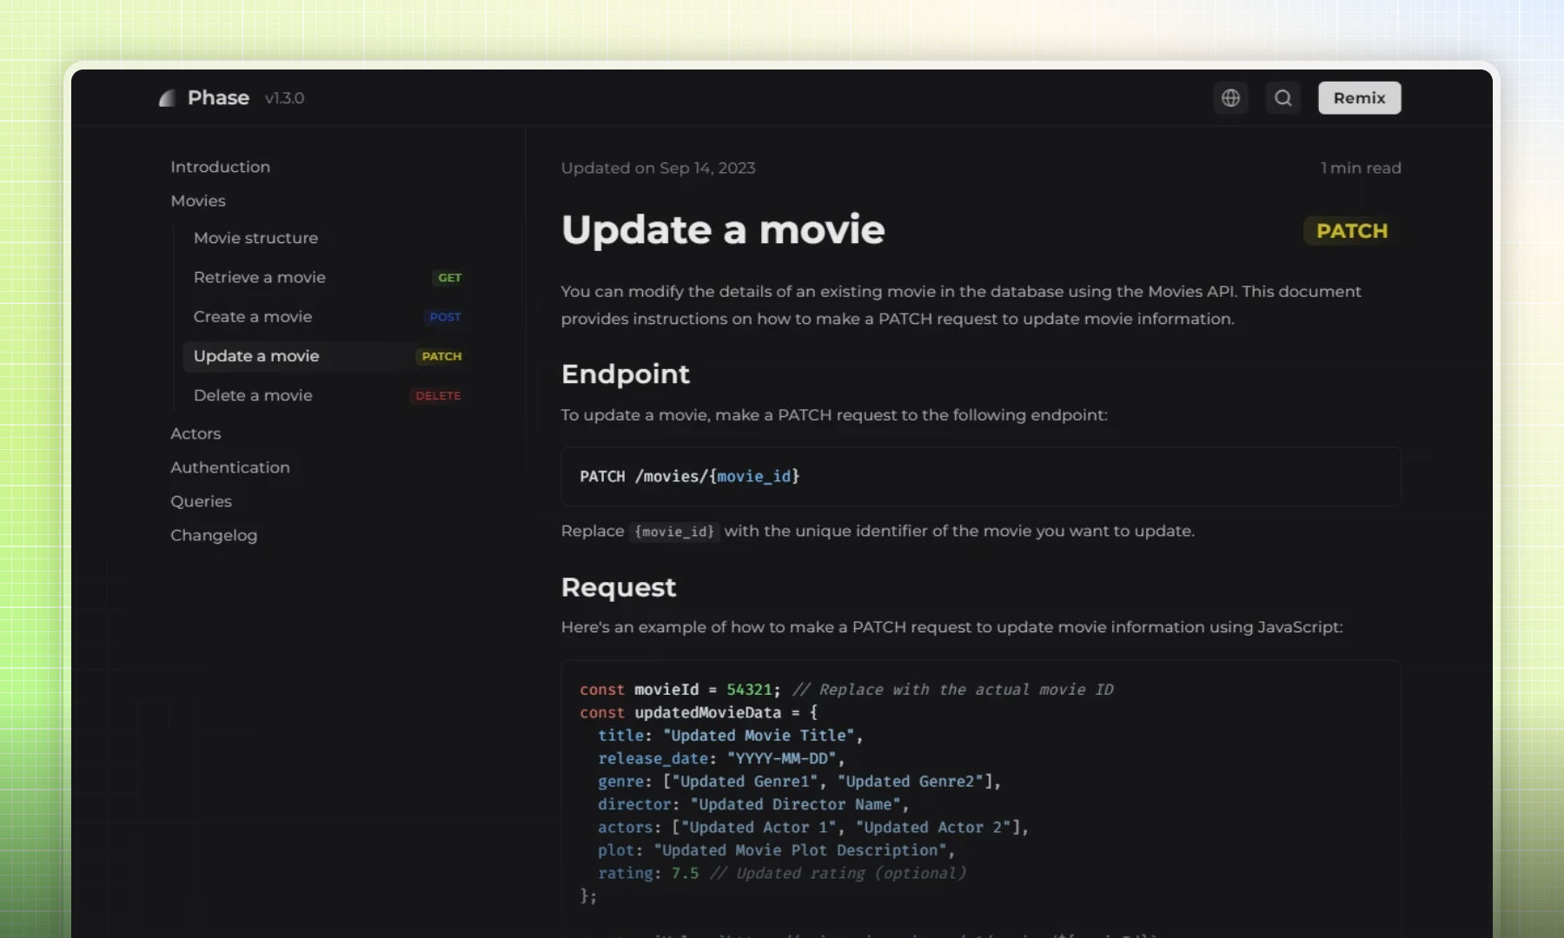Open the language globe icon
Viewport: 1564px width, 938px height.
tap(1230, 98)
